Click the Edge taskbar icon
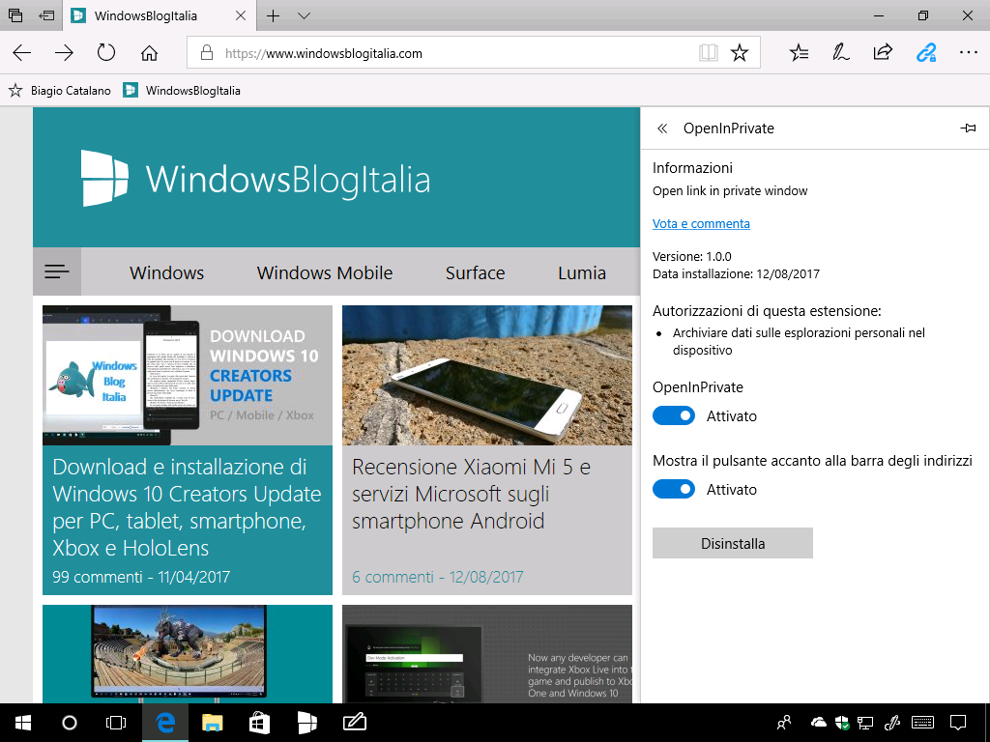This screenshot has height=742, width=990. (x=164, y=723)
